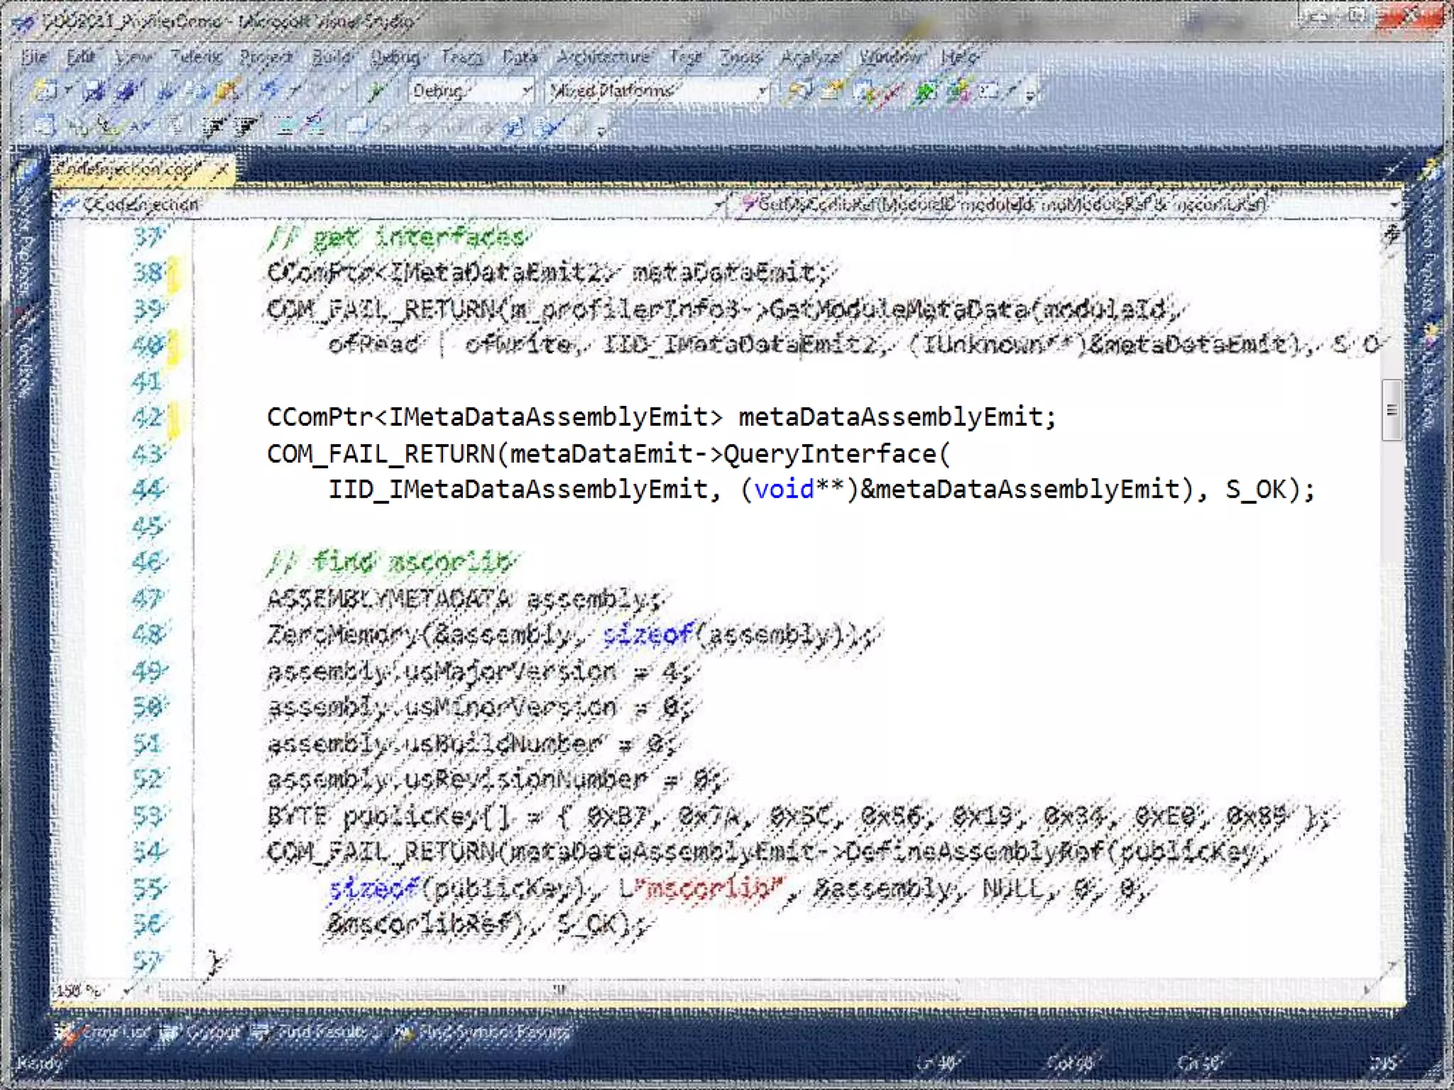Screen dimensions: 1454x1090
Task: Click the editor vertical scrollbar thumb
Action: click(1392, 410)
